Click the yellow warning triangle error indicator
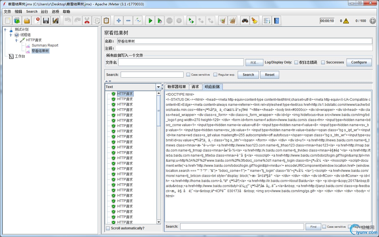379x237 pixels. (x=346, y=21)
